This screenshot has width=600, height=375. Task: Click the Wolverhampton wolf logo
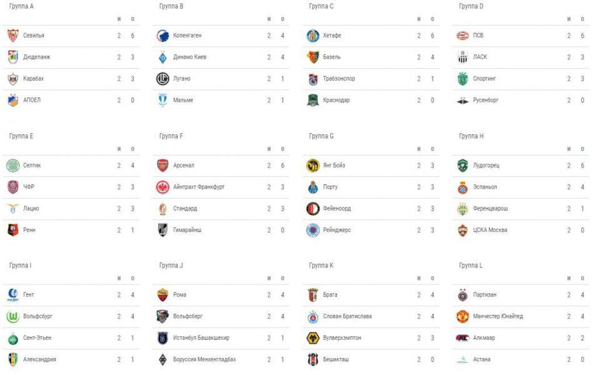313,338
